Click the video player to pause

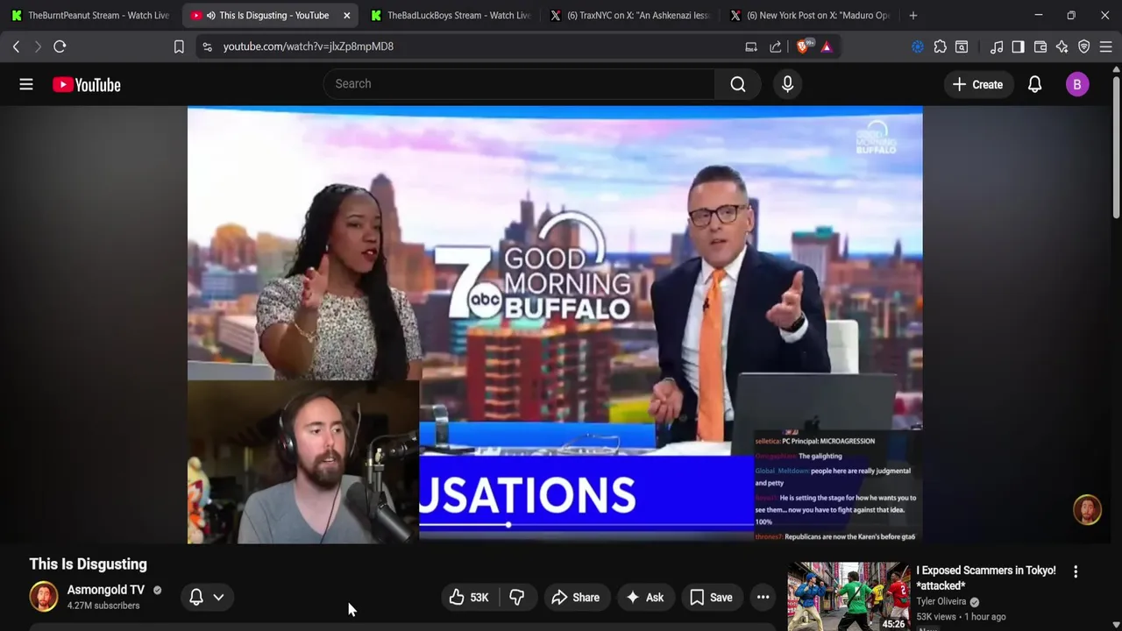click(555, 324)
